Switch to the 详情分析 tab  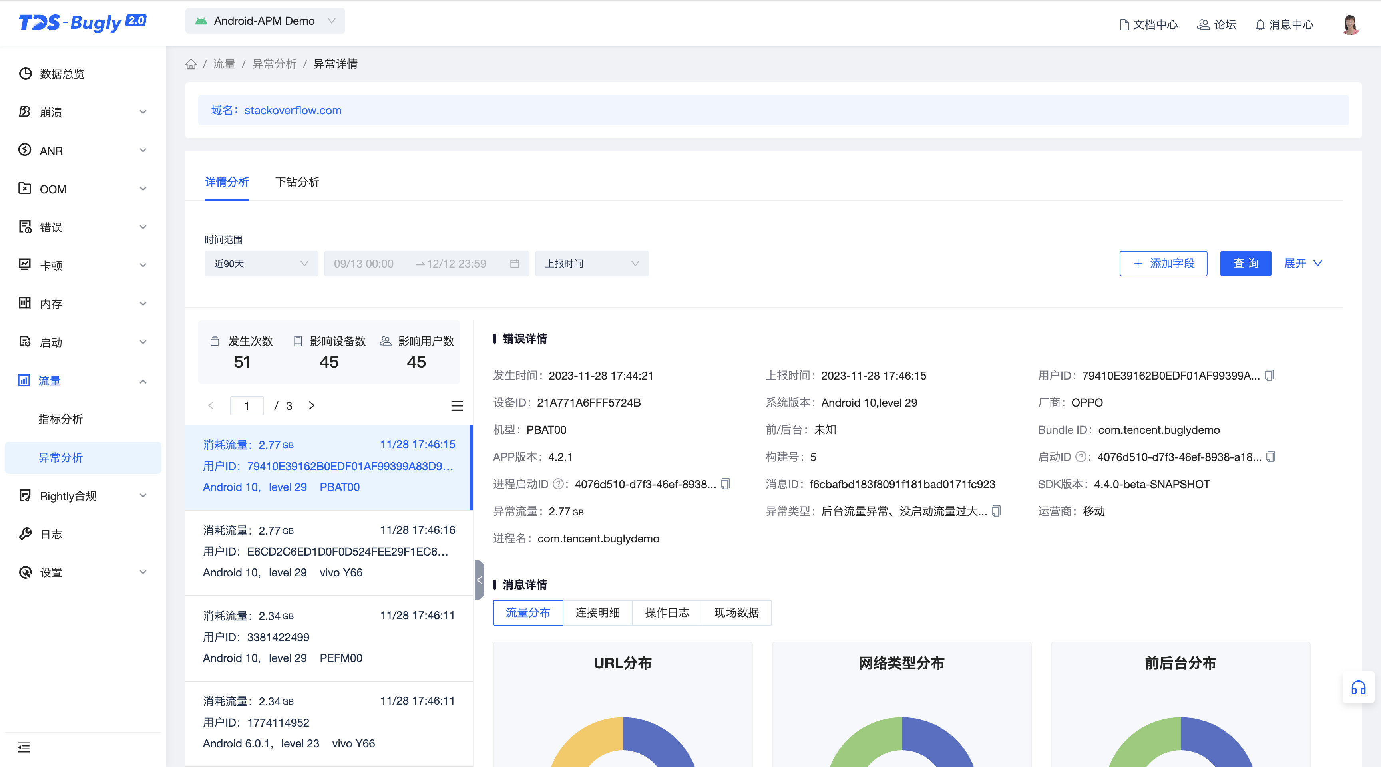pos(227,182)
